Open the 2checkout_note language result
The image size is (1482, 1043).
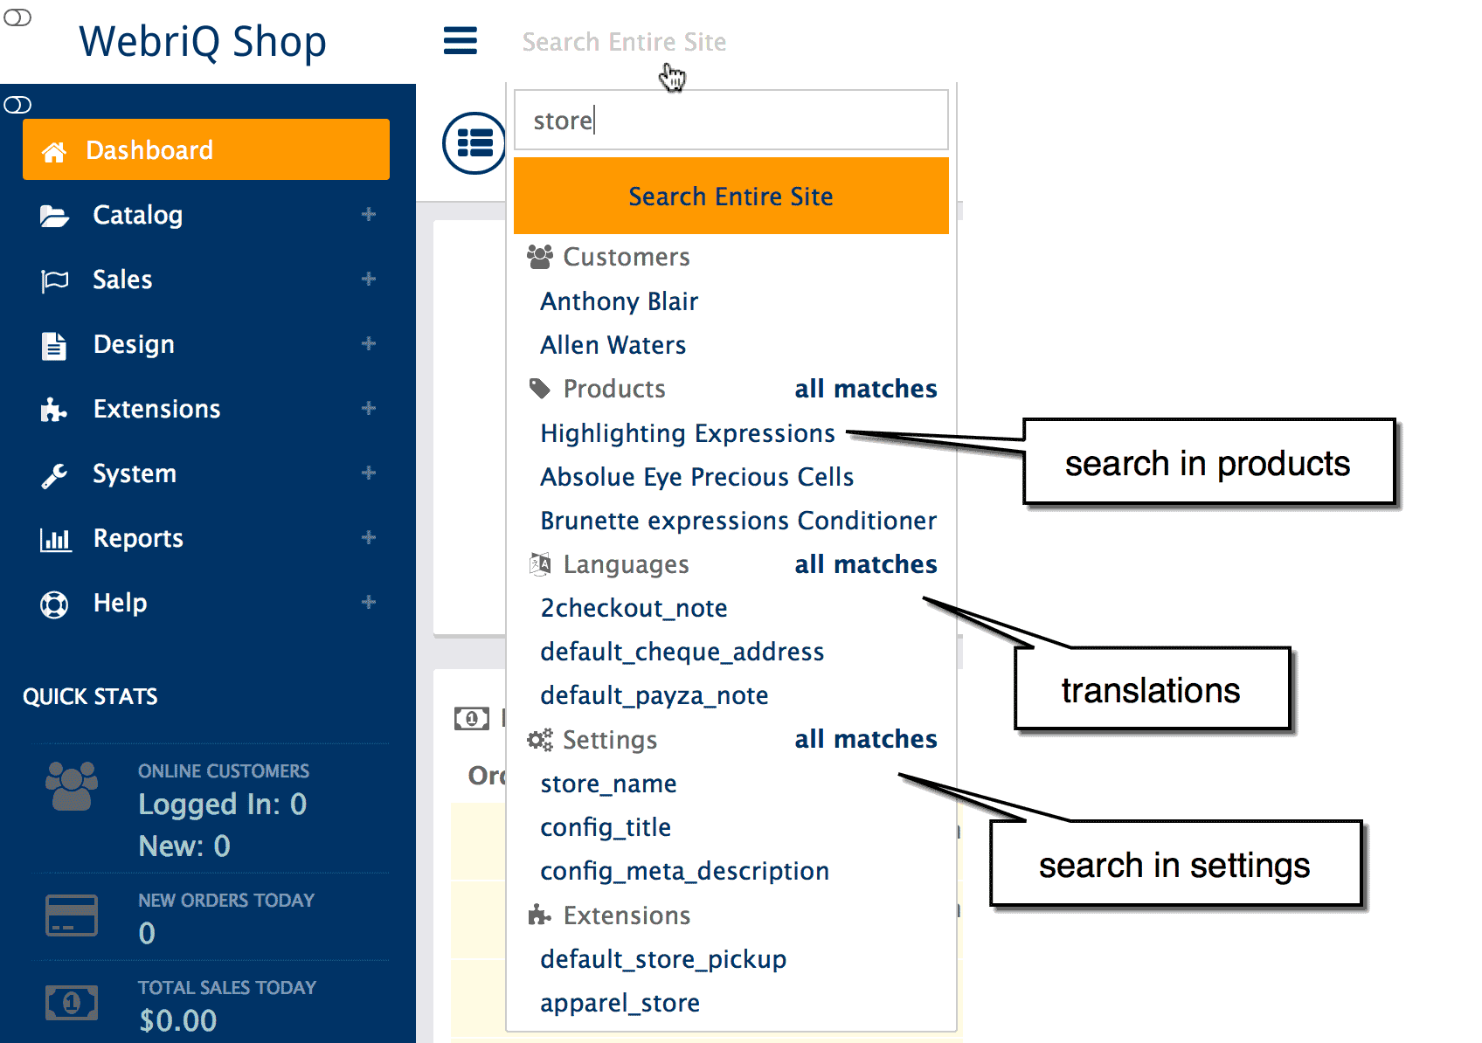click(x=634, y=608)
